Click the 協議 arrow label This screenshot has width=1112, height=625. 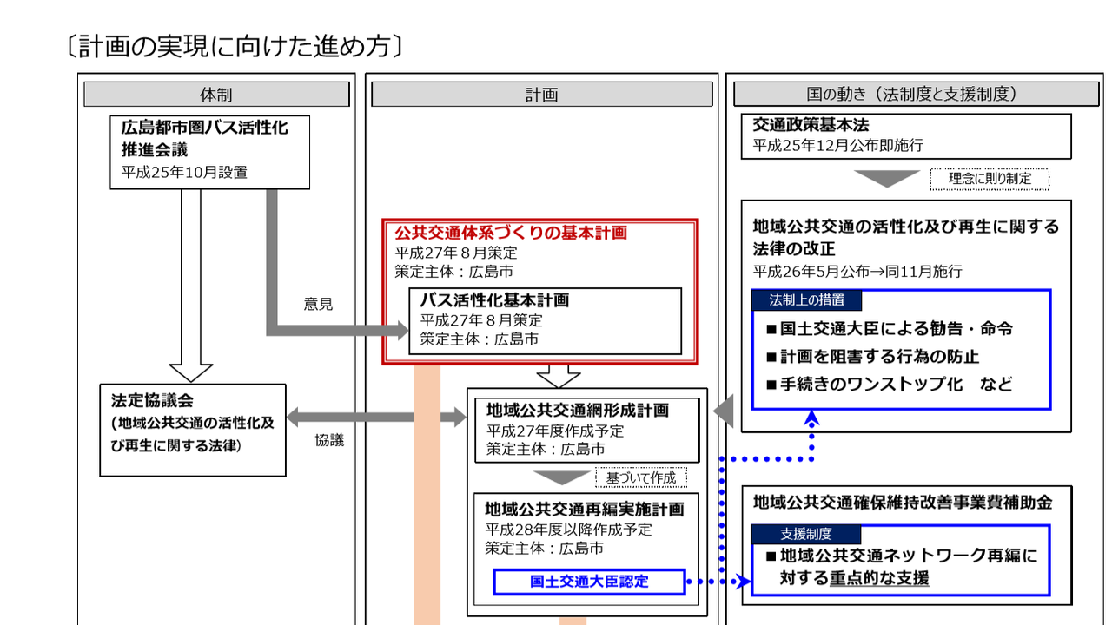tap(329, 440)
